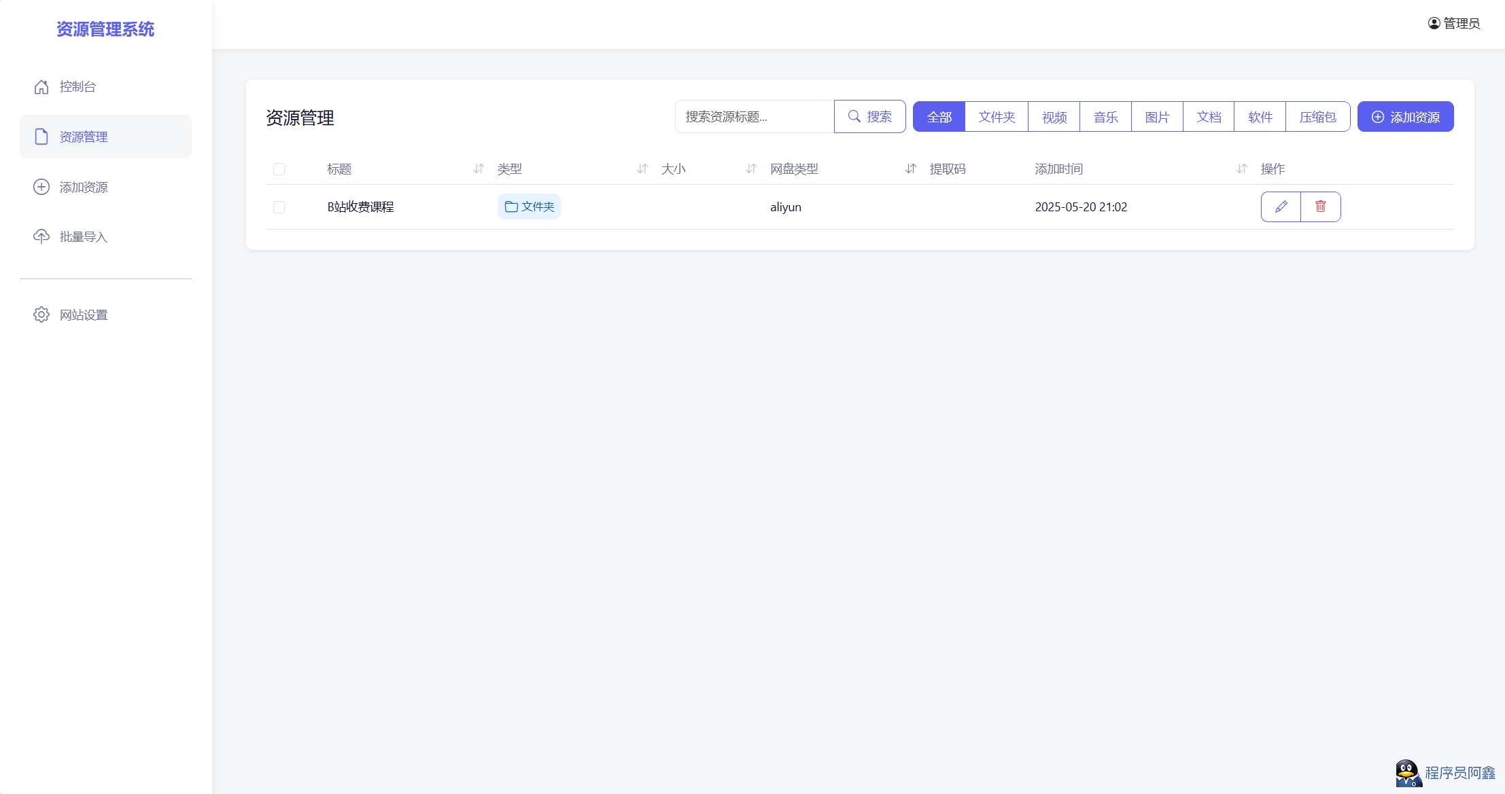1505x794 pixels.
Task: Click the plus-circle icon beside sidebar 添加资源
Action: point(41,187)
